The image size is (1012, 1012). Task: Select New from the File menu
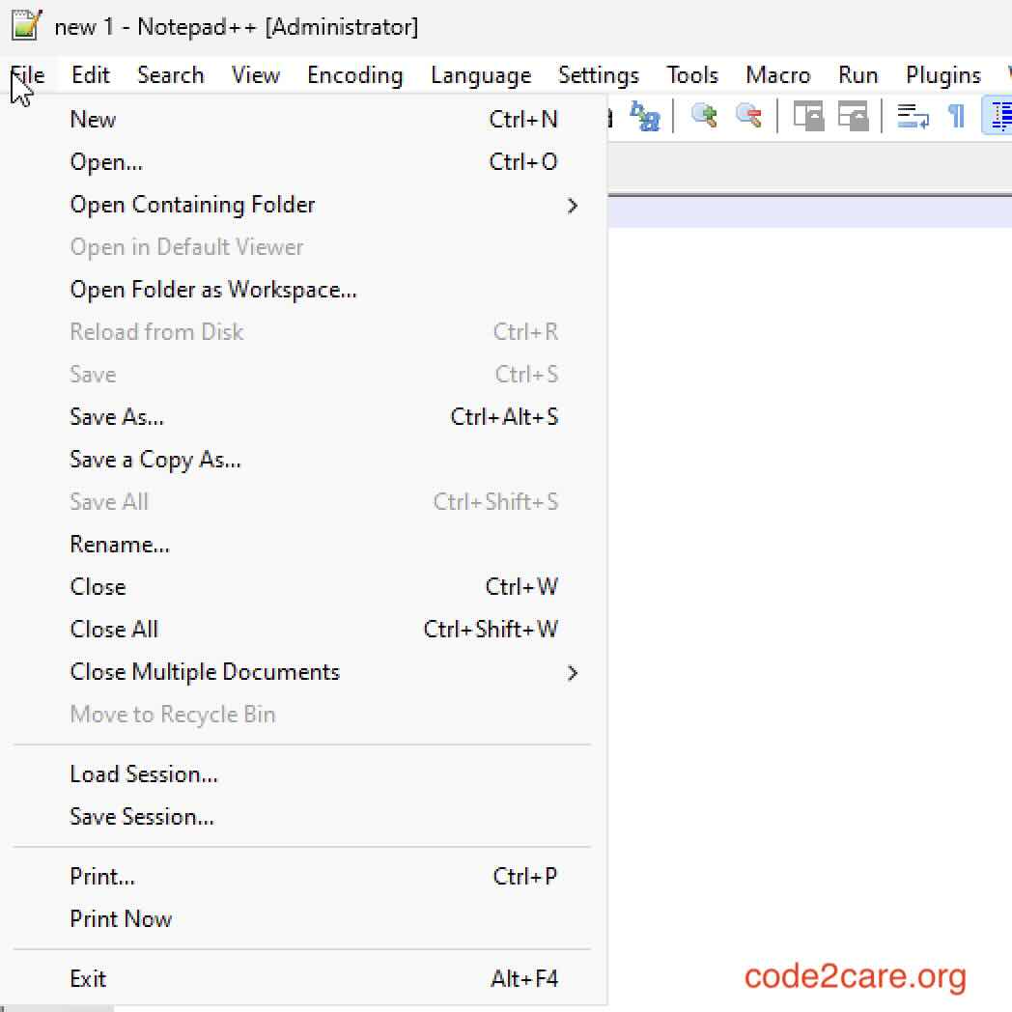(93, 119)
